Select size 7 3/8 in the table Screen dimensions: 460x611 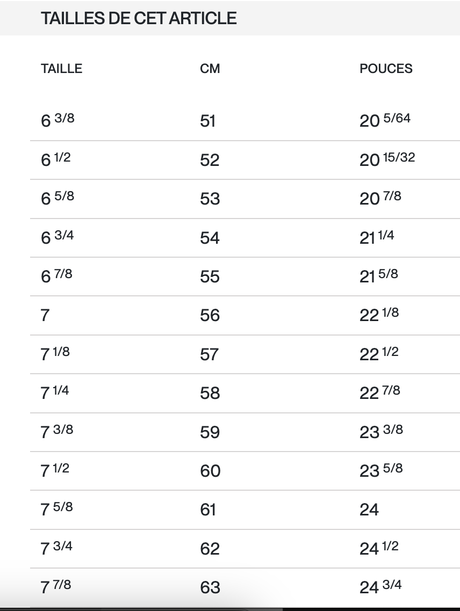[57, 432]
